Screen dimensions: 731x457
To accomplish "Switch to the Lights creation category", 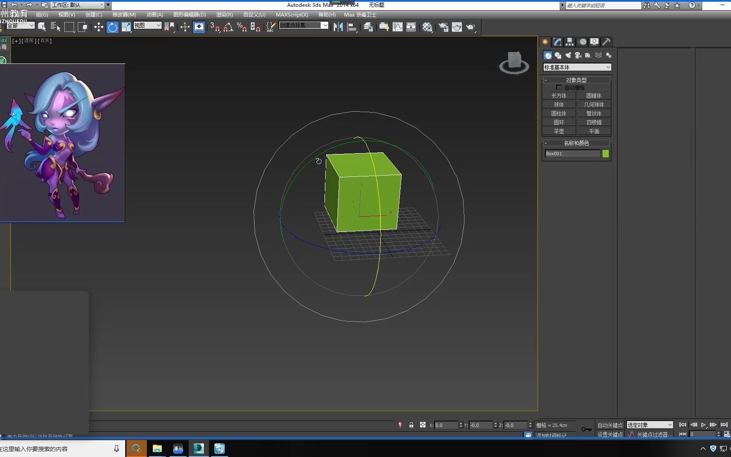I will (x=568, y=55).
